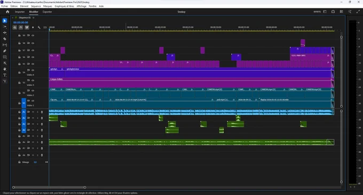Toggle visibility of Vidéo 1 track
Image resolution: width=363 pixels, height=195 pixels.
click(33, 101)
